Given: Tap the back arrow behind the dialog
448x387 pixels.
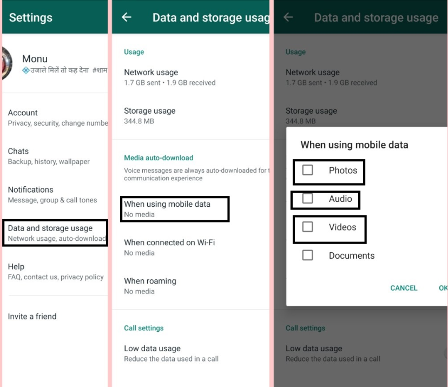Looking at the screenshot, I should click(x=288, y=17).
